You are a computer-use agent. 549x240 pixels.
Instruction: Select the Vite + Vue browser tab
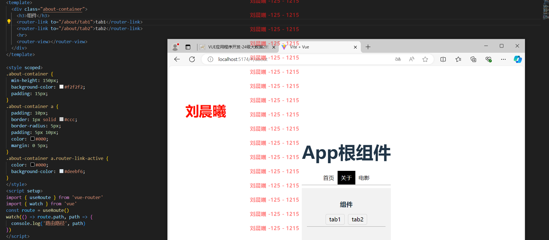coord(320,47)
